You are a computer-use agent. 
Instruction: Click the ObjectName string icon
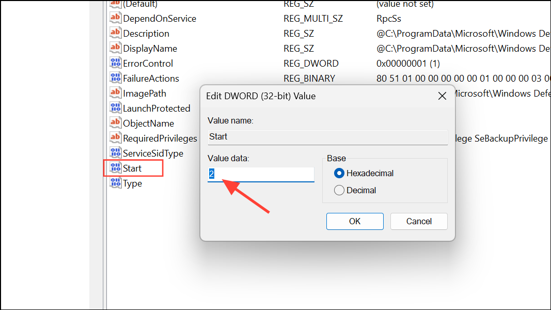115,123
